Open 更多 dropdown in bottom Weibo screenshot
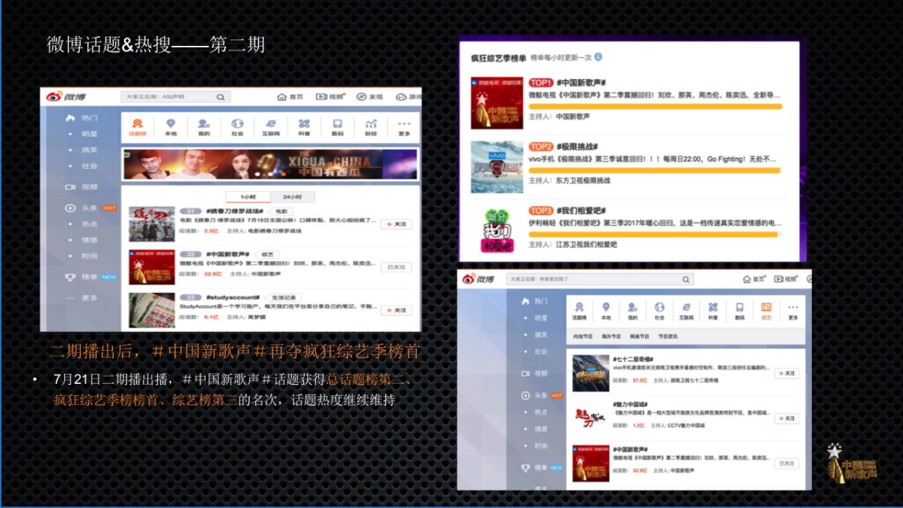This screenshot has height=508, width=903. (792, 307)
